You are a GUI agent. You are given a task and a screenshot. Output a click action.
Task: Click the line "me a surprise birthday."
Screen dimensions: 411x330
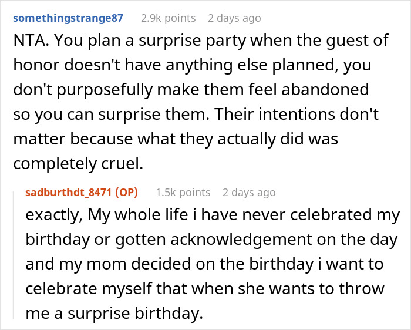[x=114, y=312]
